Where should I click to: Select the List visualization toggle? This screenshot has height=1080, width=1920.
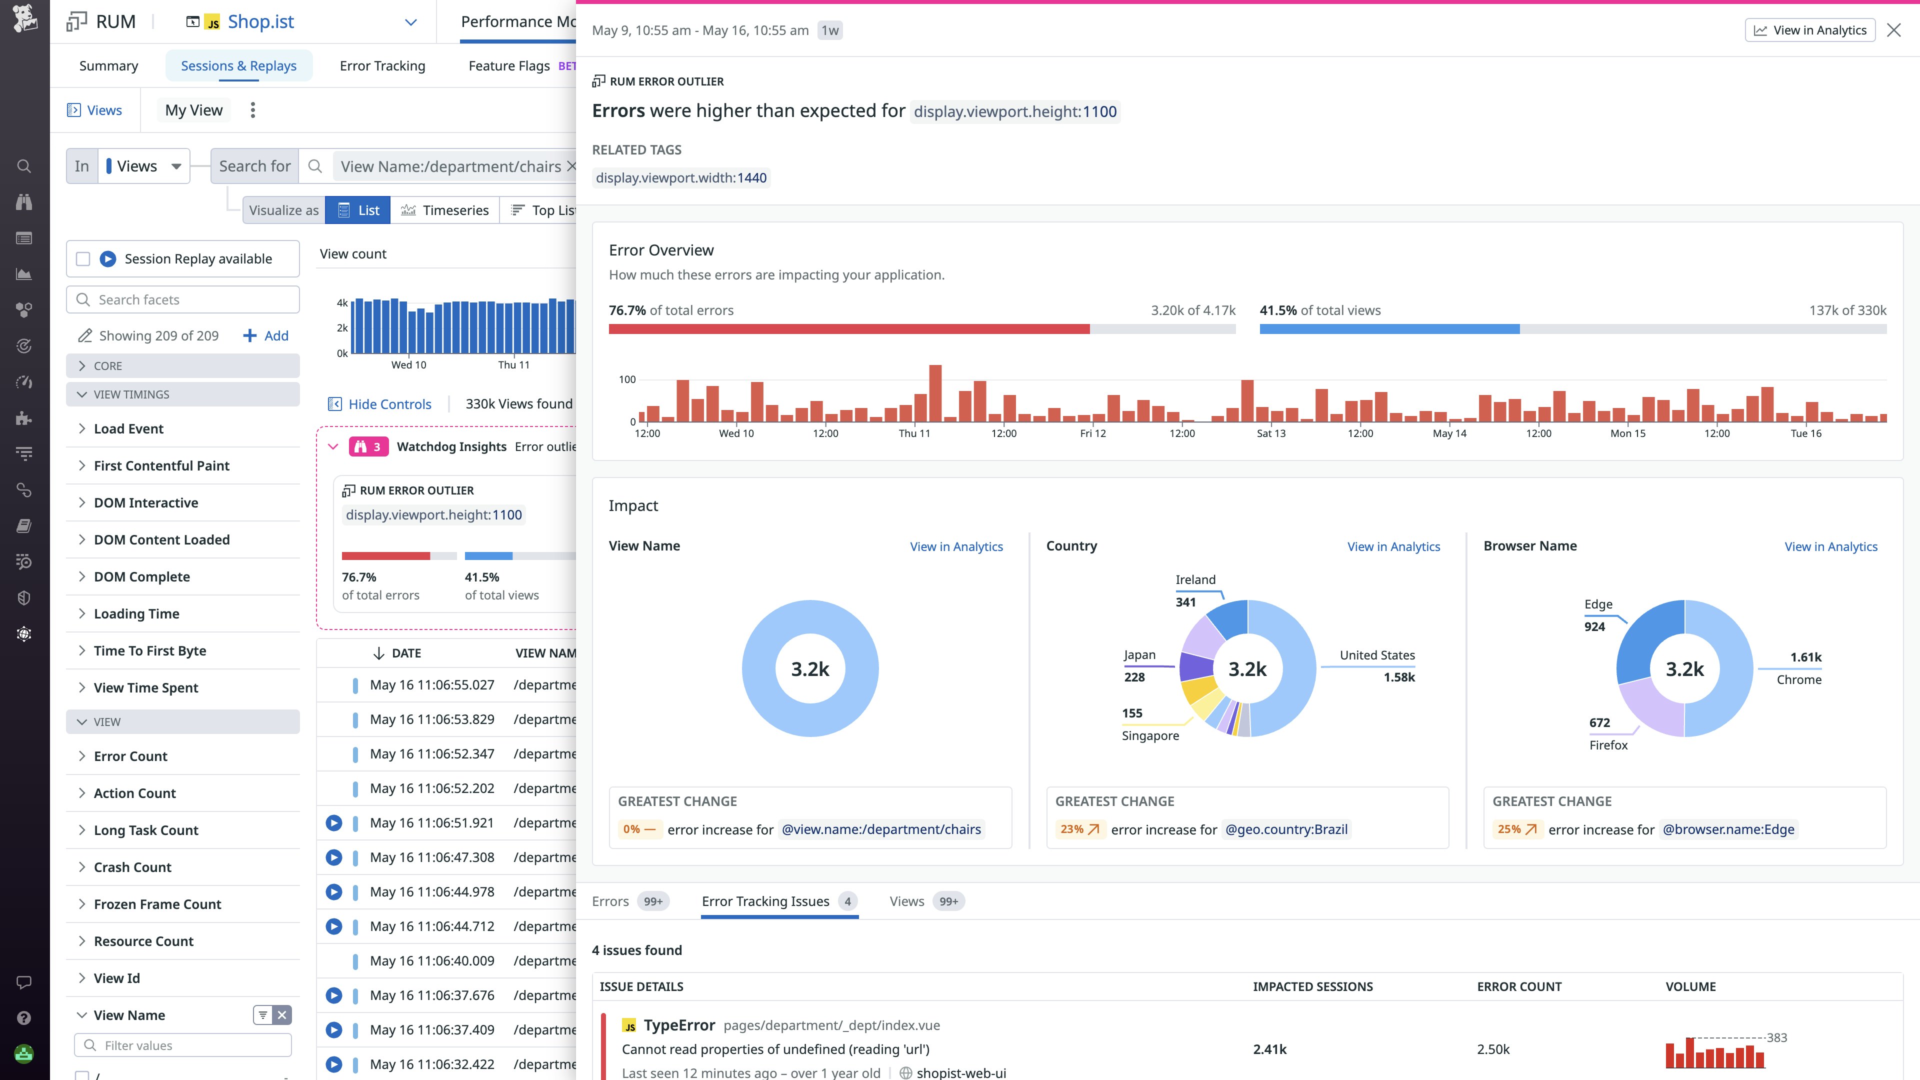[358, 210]
